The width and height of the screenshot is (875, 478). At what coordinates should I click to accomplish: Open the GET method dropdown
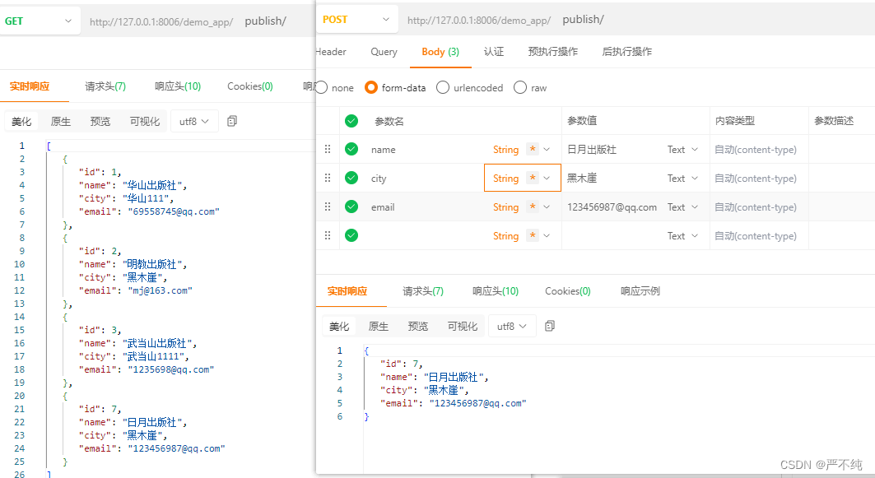[39, 21]
